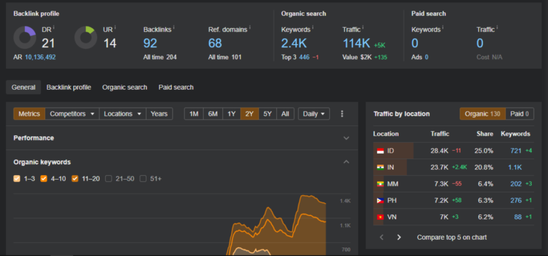This screenshot has height=256, width=548.
Task: Click the DR donut chart icon
Action: point(25,37)
